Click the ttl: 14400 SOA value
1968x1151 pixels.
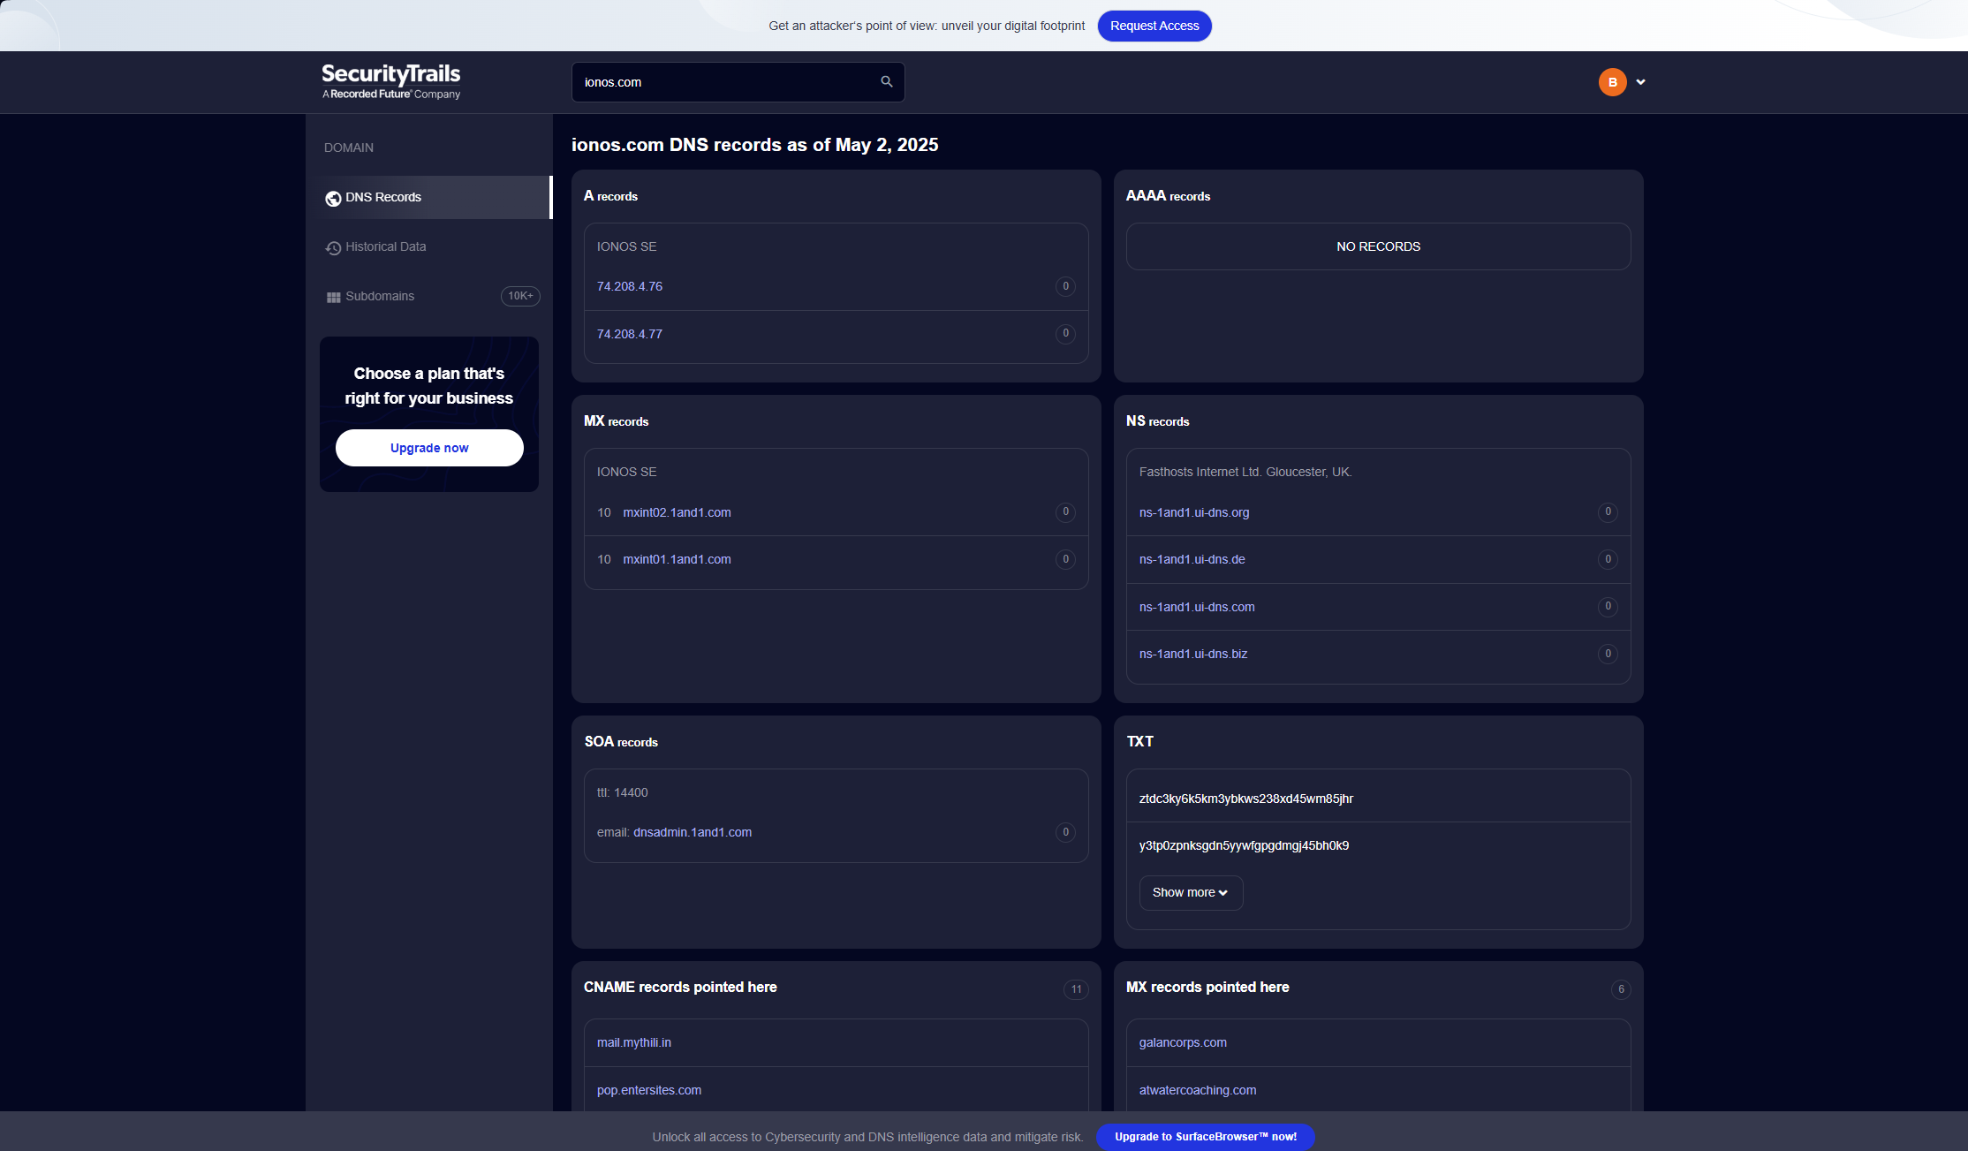coord(623,792)
